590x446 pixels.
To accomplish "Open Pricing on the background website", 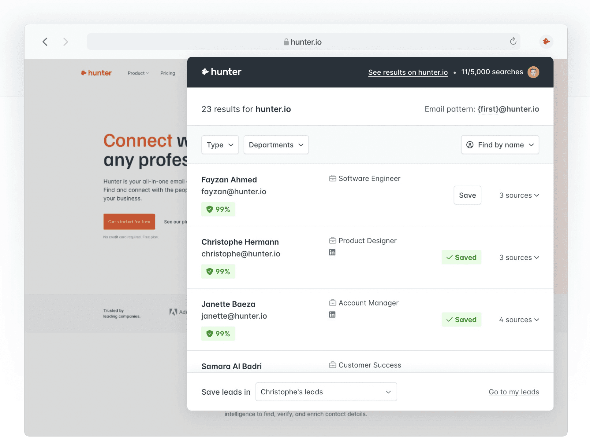I will pos(168,73).
